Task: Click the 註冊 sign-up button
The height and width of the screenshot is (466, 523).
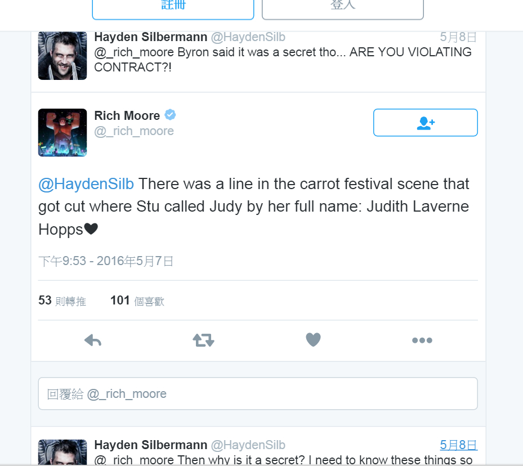Action: [173, 10]
